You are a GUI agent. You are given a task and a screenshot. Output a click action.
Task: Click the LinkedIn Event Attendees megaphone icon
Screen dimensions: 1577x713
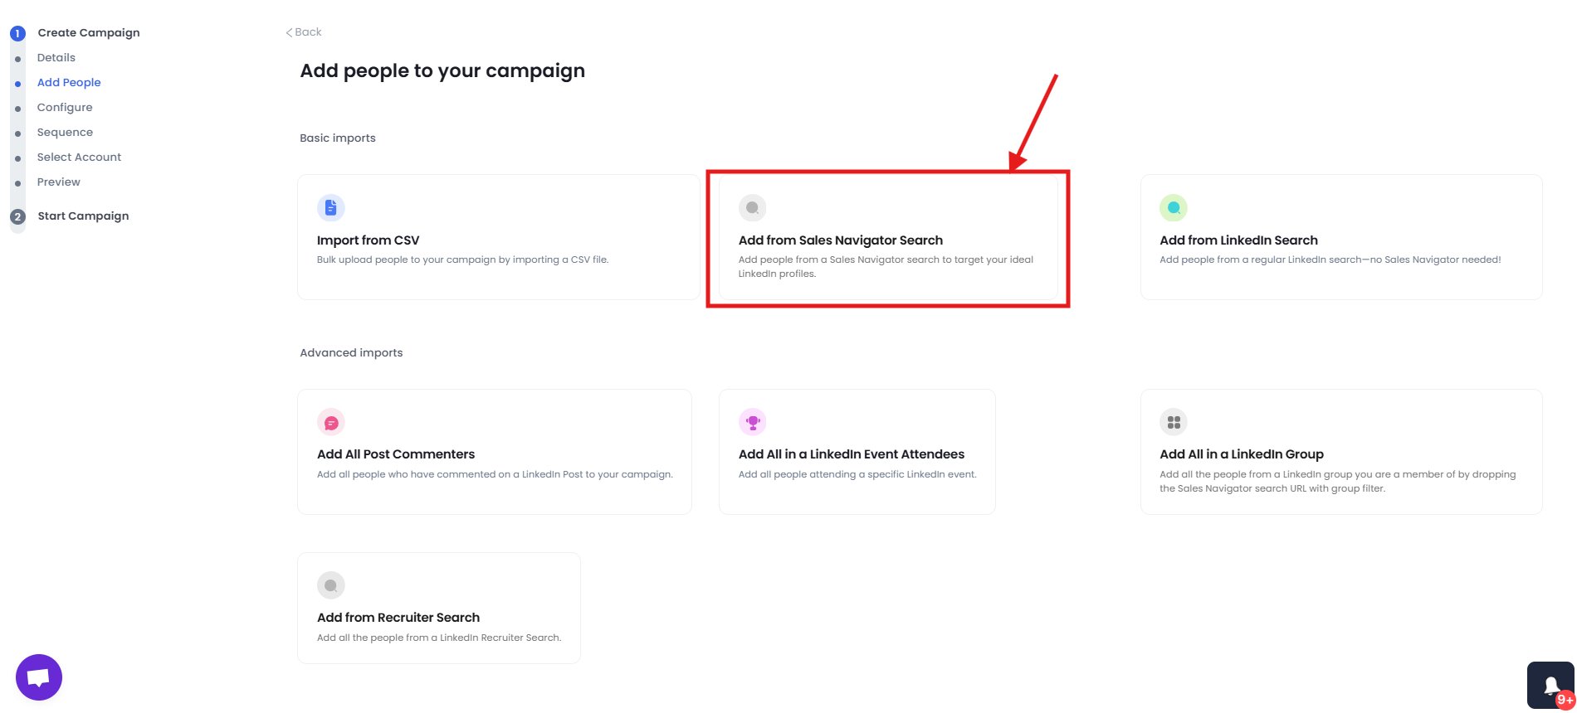(752, 421)
